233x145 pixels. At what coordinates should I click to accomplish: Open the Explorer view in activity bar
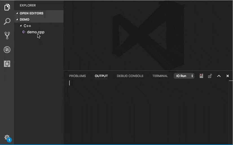tap(7, 7)
